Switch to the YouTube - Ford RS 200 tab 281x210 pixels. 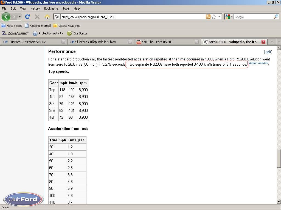click(x=157, y=42)
